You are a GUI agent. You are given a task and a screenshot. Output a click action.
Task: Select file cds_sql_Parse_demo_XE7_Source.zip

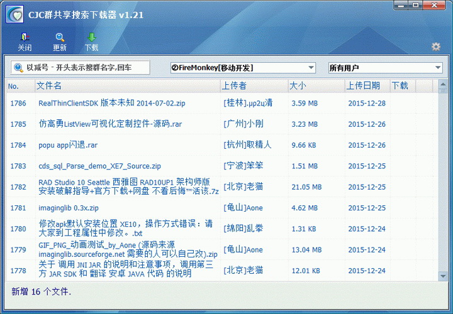coord(99,166)
